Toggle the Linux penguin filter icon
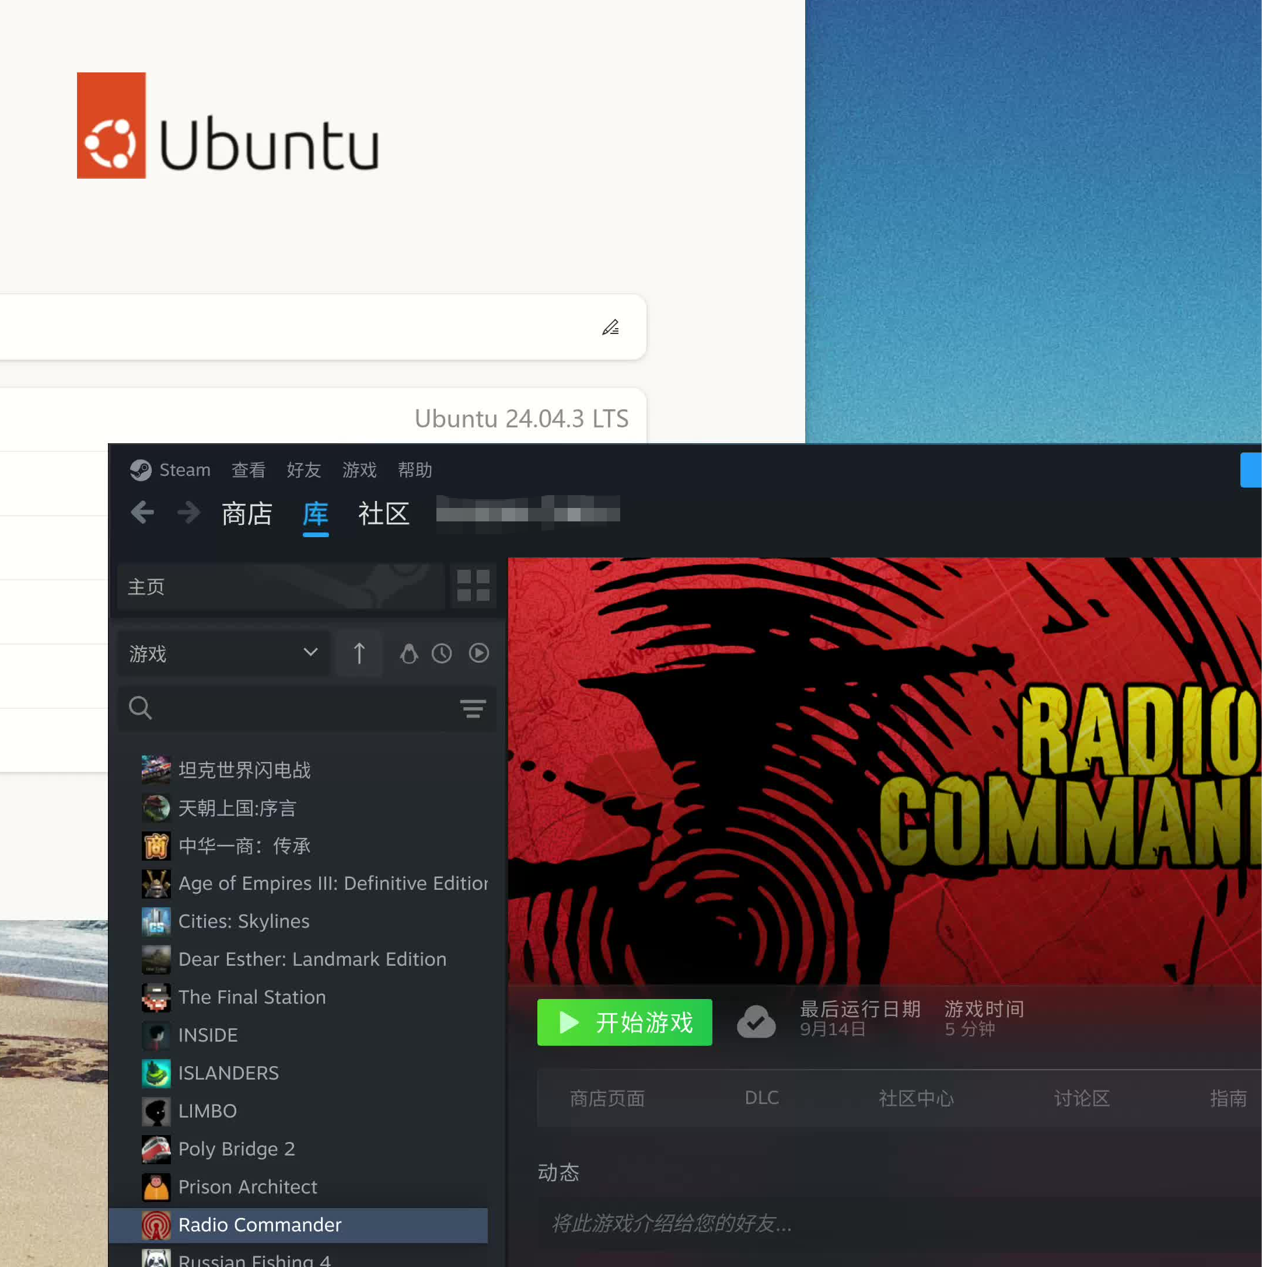Viewport: 1262px width, 1267px height. point(409,653)
